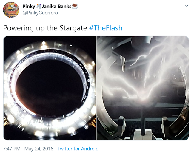Viewport: 191px width, 153px height.
Task: Open the Twitter for Android link
Action: pyautogui.click(x=78, y=149)
